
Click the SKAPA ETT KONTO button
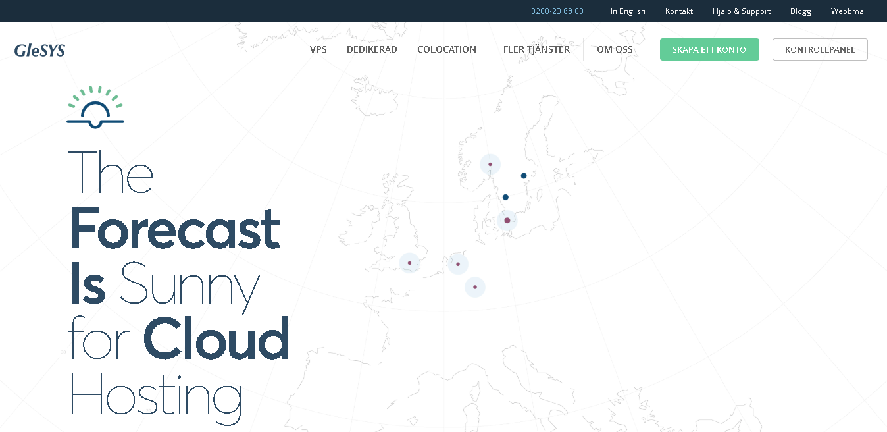[x=709, y=49]
